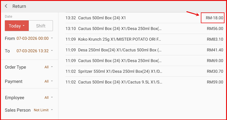The image size is (227, 120).
Task: Click the Return page title
Action: (19, 6)
